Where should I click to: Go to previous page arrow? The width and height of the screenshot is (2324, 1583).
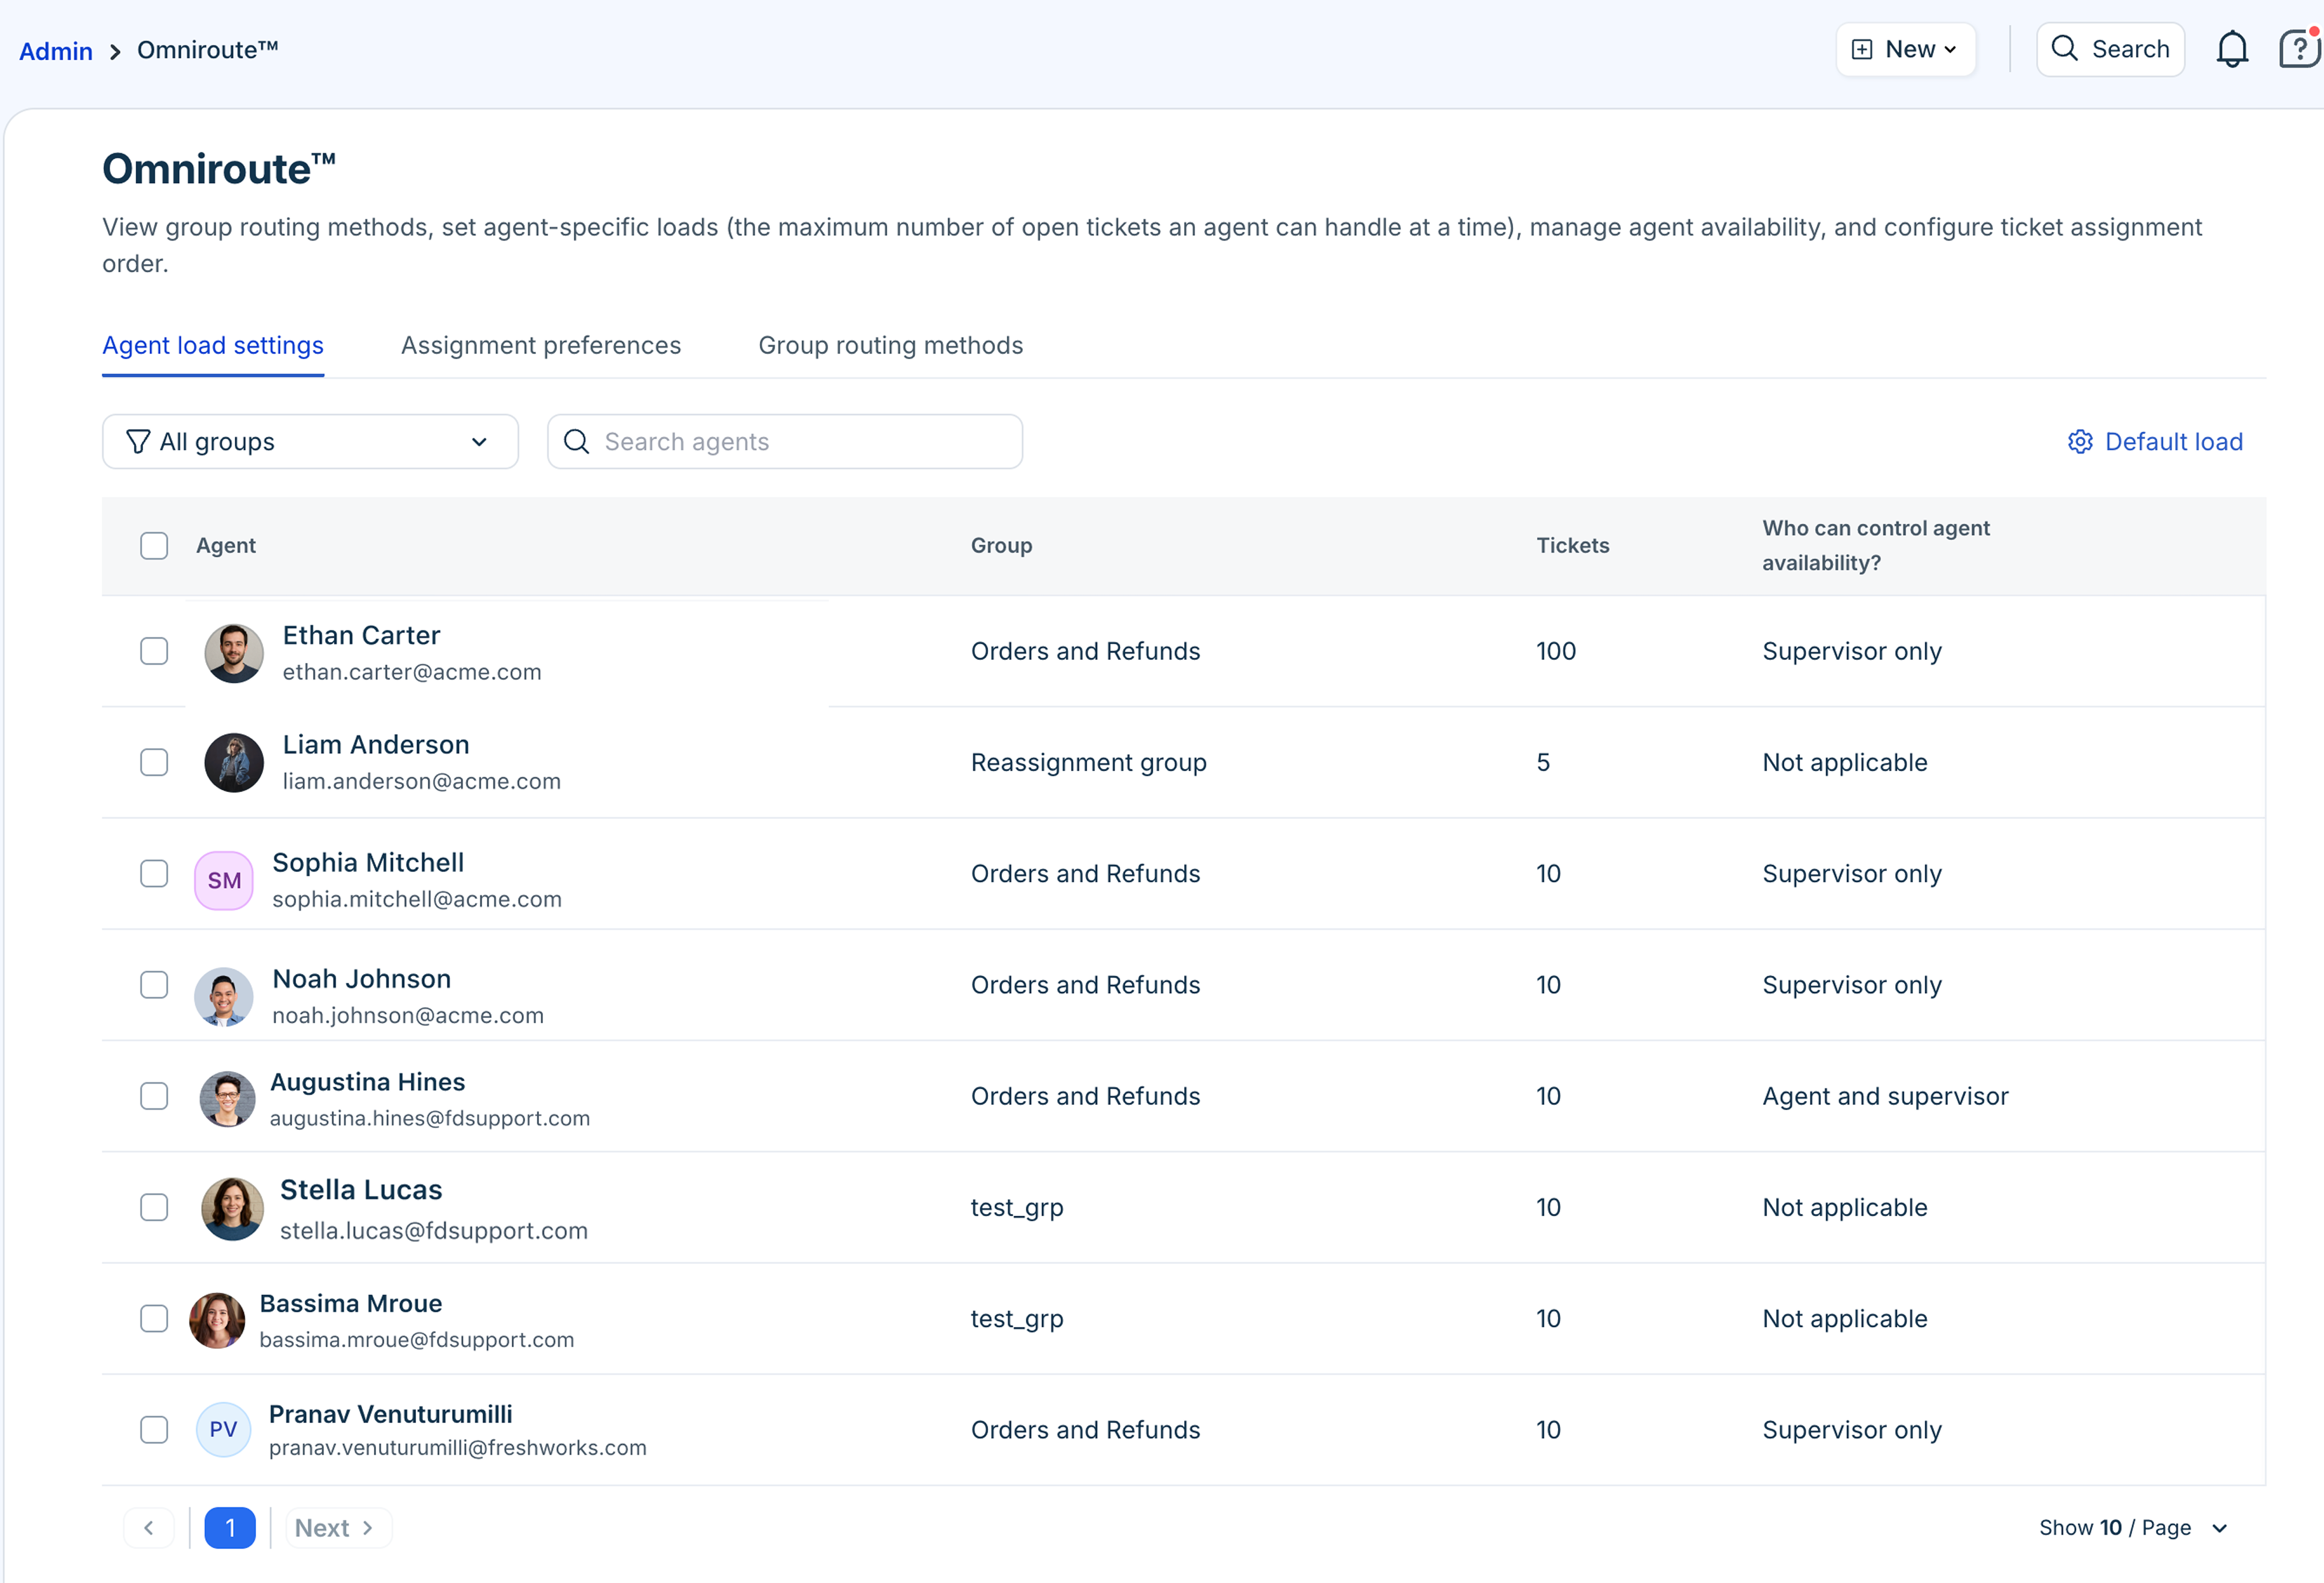(x=149, y=1528)
